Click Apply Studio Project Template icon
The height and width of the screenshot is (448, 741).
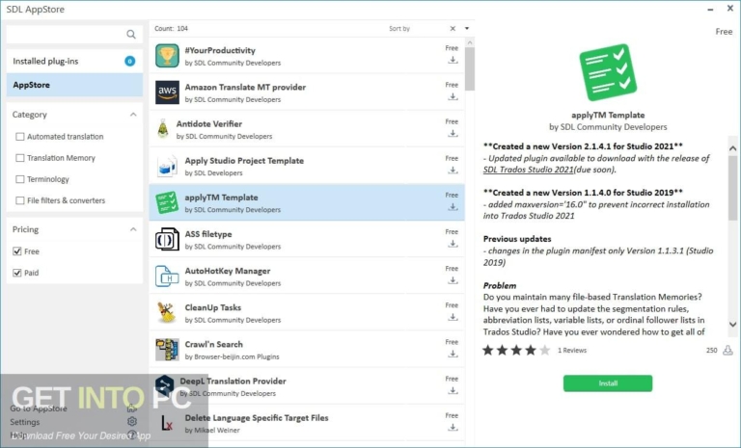coord(167,166)
